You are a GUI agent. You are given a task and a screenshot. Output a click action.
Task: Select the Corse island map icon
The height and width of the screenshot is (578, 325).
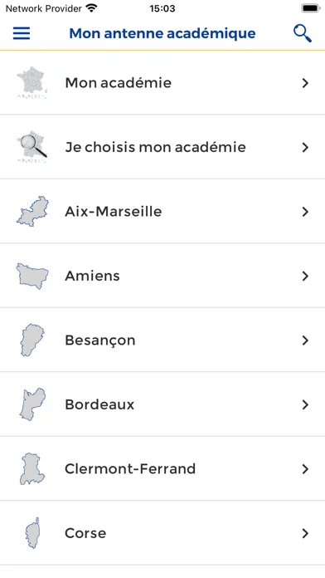point(32,533)
